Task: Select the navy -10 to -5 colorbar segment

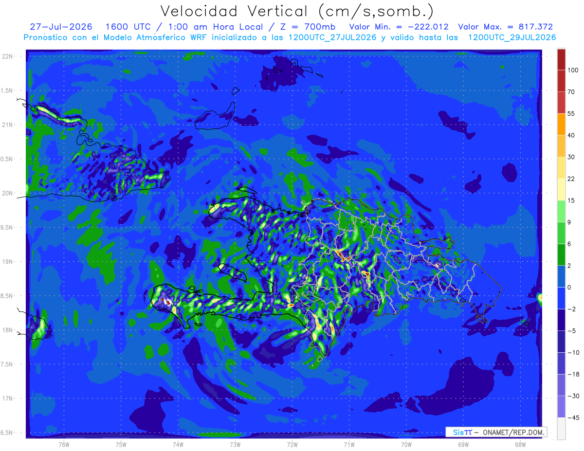Action: click(x=561, y=342)
